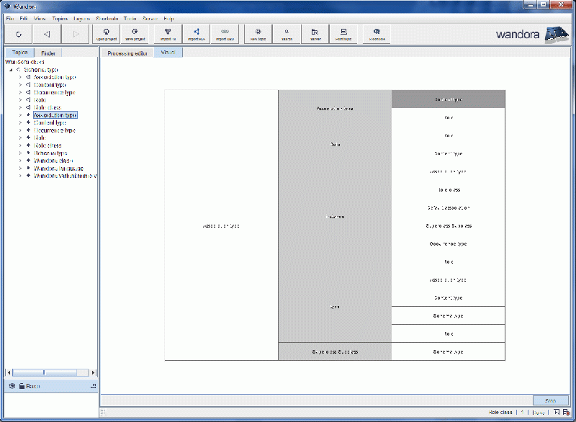Click the Content type header cell
Viewport: 576px width, 422px height.
click(x=448, y=99)
